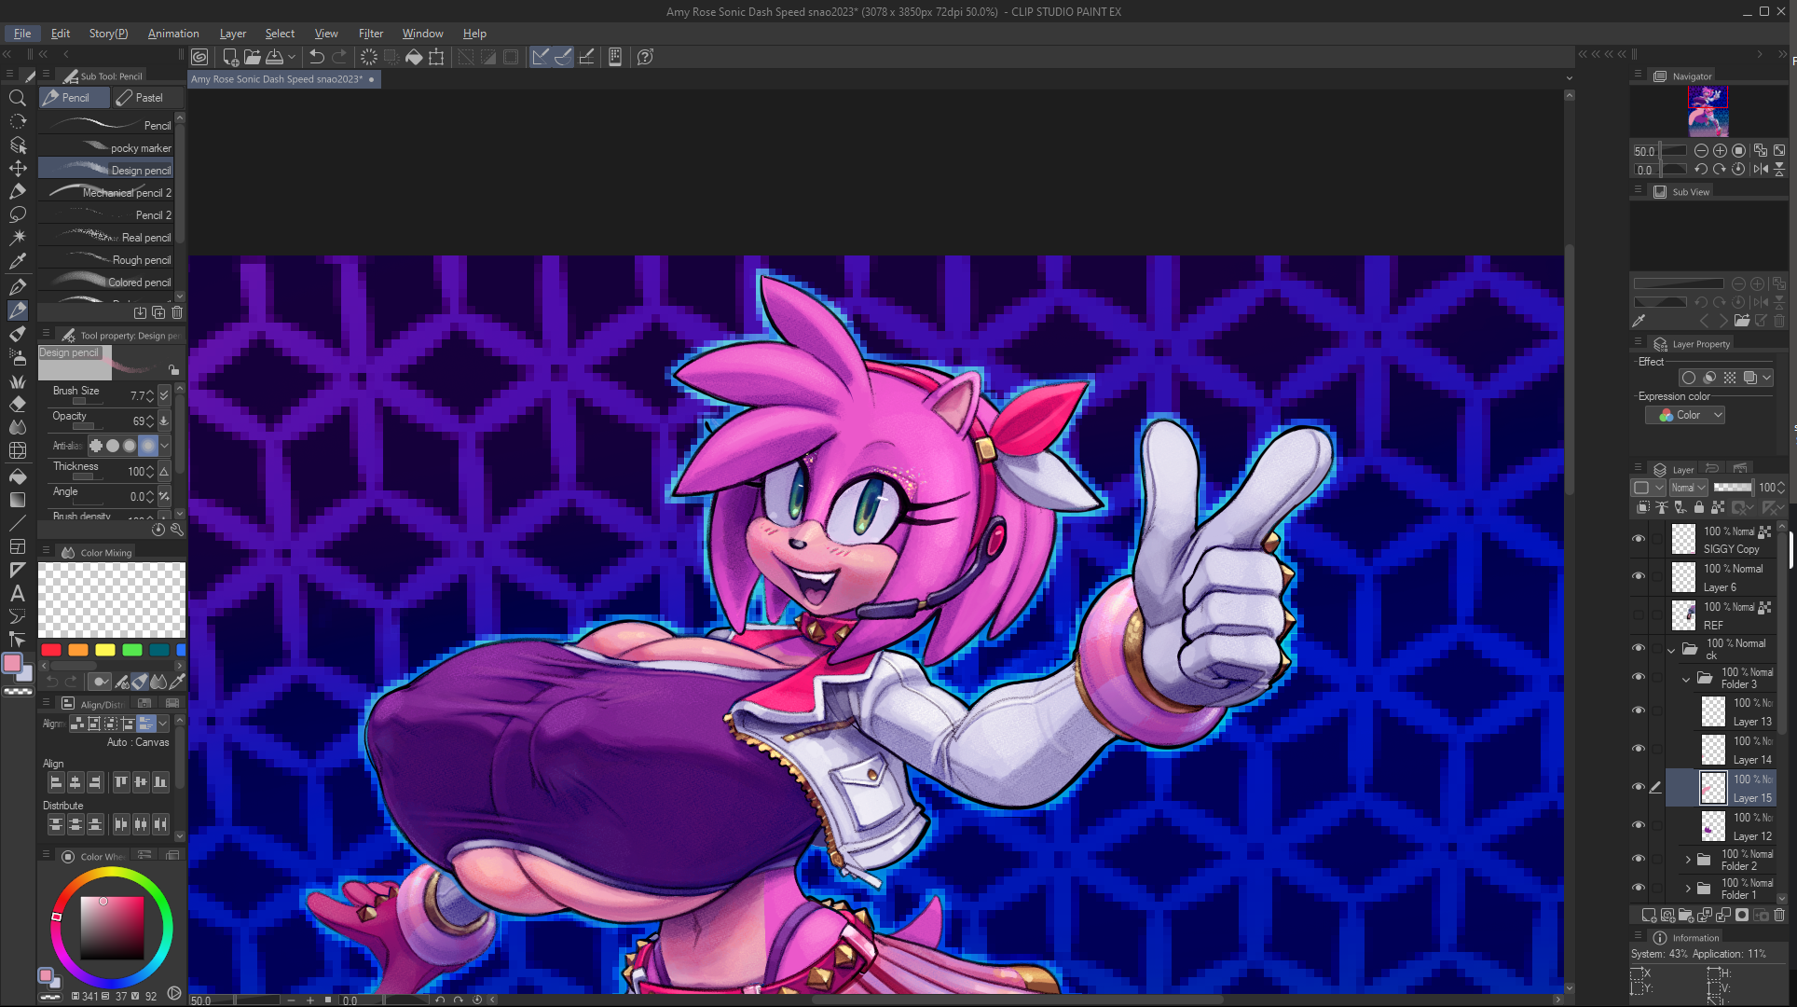Select the Eyedropper tool in left toolbar
This screenshot has height=1007, width=1797.
17,261
